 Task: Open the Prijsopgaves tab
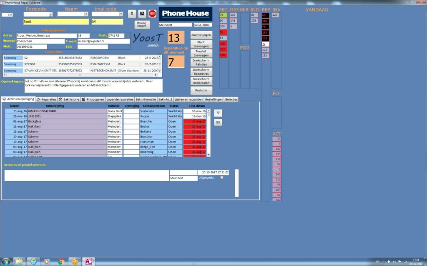coord(93,99)
